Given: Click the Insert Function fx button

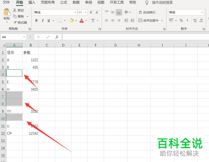Looking at the screenshot, I should coord(57,37).
